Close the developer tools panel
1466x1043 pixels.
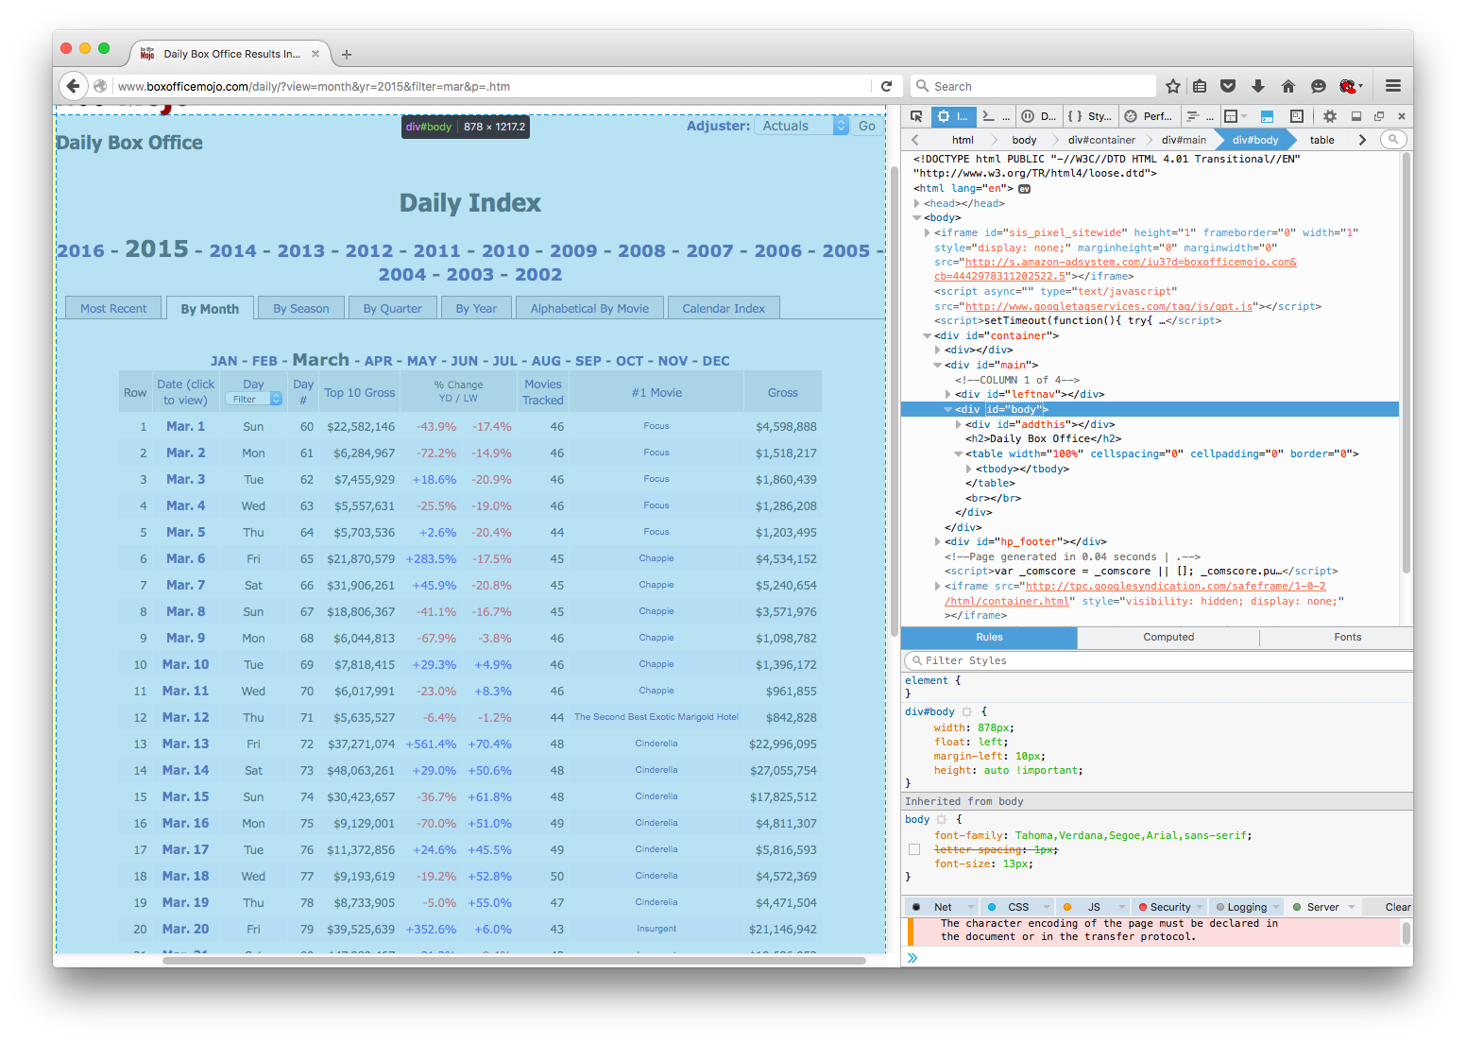pos(1402,116)
